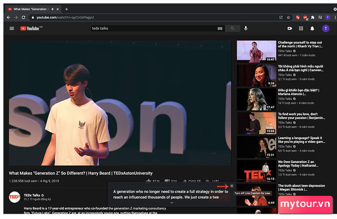
Task: Open 'Learning a language? Speak it' video title
Action: point(301,140)
